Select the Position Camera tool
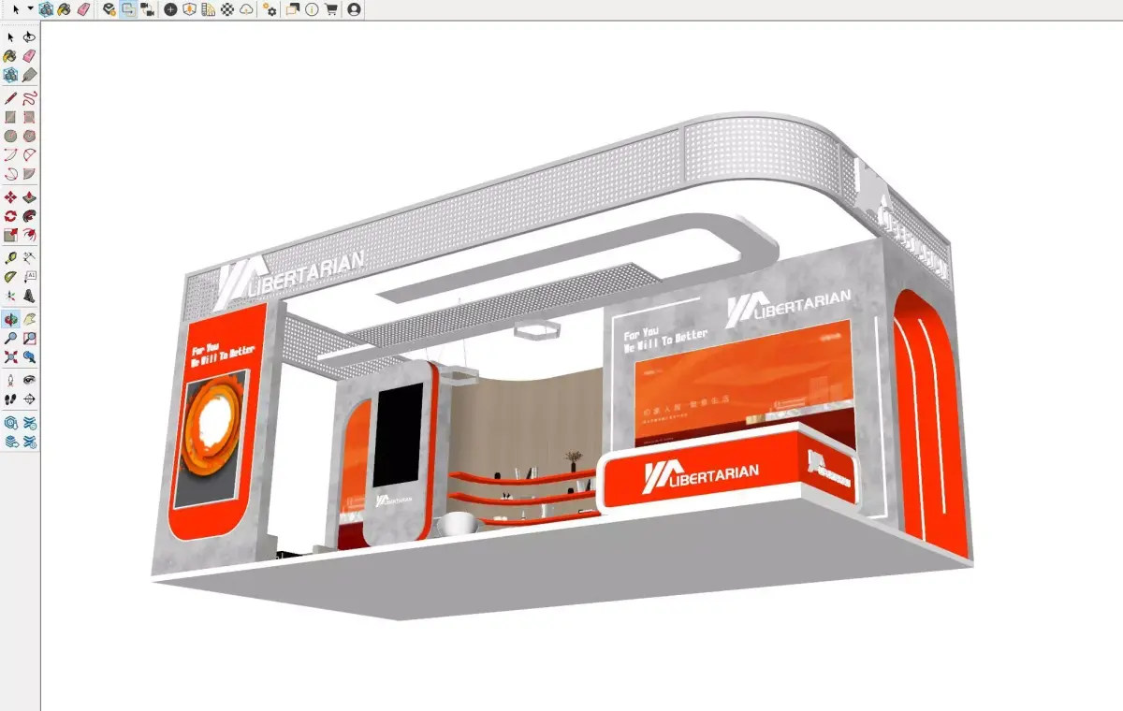 [x=10, y=380]
